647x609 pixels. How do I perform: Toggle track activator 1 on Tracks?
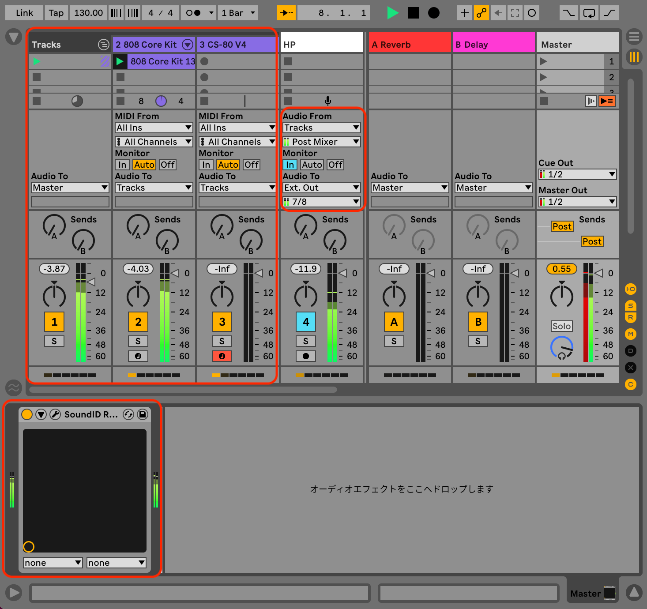coord(54,322)
